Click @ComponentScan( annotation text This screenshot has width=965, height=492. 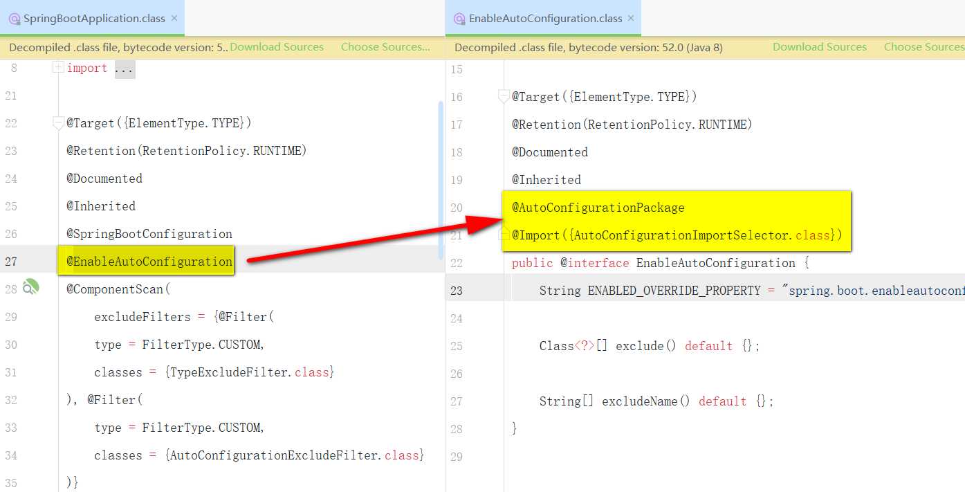pyautogui.click(x=118, y=289)
